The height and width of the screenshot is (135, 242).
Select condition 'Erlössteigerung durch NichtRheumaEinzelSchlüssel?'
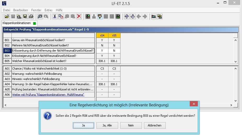coord(53,56)
